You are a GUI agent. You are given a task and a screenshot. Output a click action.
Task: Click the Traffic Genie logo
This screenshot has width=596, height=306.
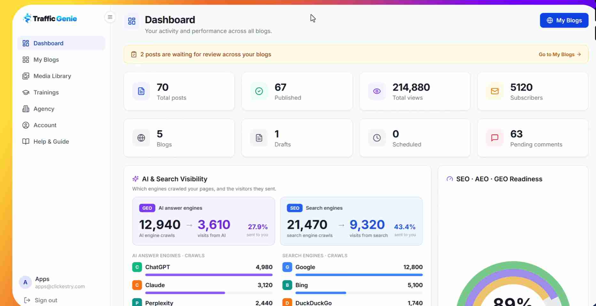tap(50, 19)
